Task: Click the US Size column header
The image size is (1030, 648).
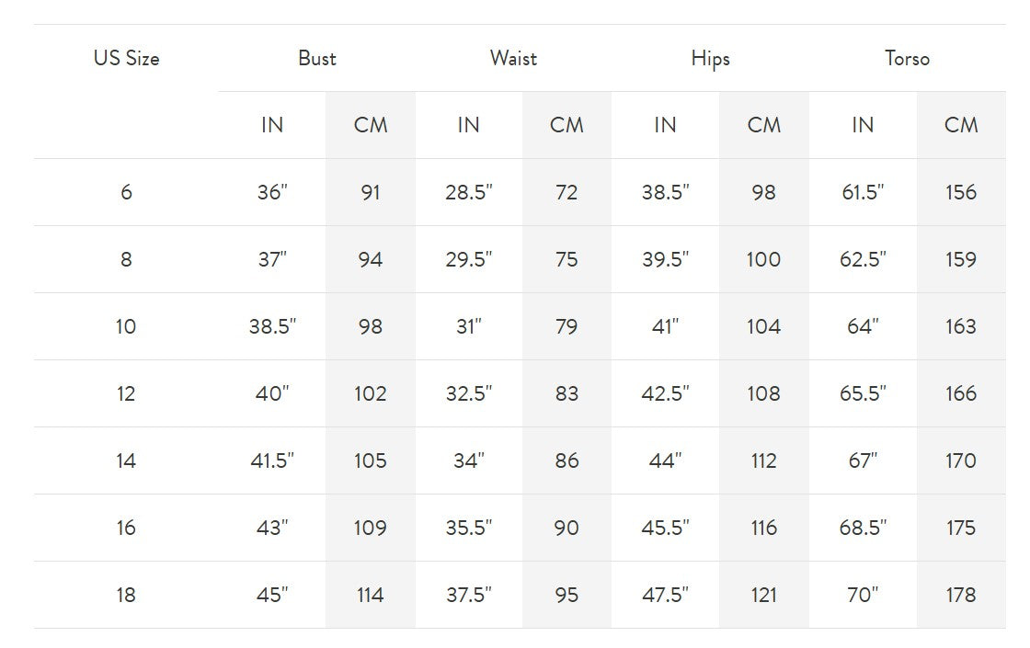Action: tap(126, 59)
